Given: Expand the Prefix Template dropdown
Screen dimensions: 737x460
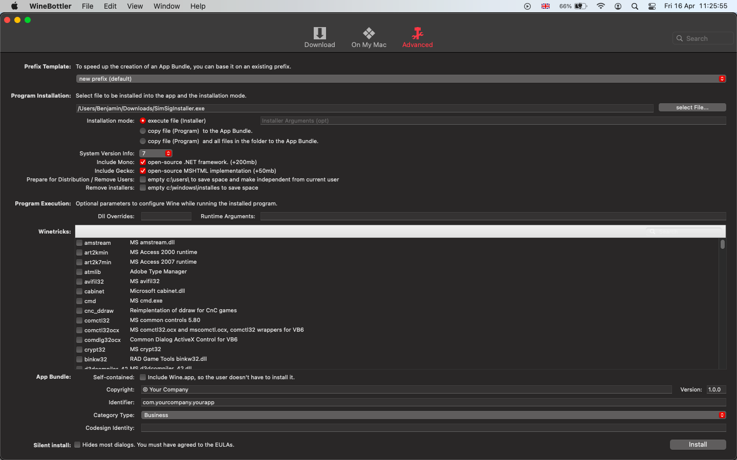Looking at the screenshot, I should tap(401, 79).
